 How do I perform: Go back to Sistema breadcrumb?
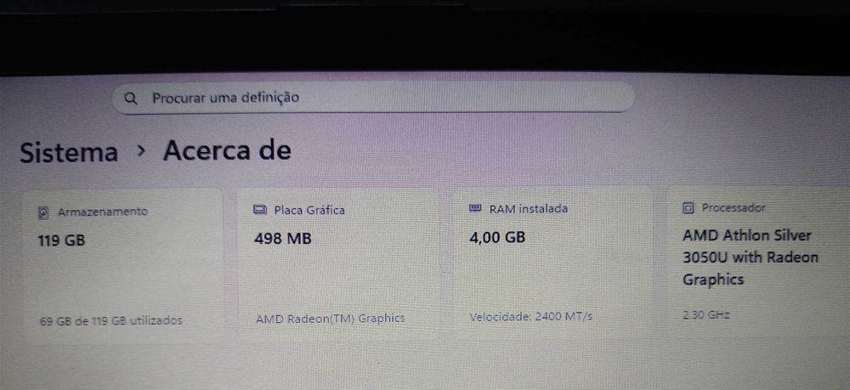tap(69, 153)
